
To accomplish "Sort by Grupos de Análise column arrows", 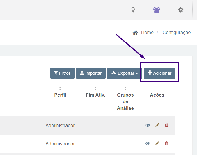I will coord(125,88).
